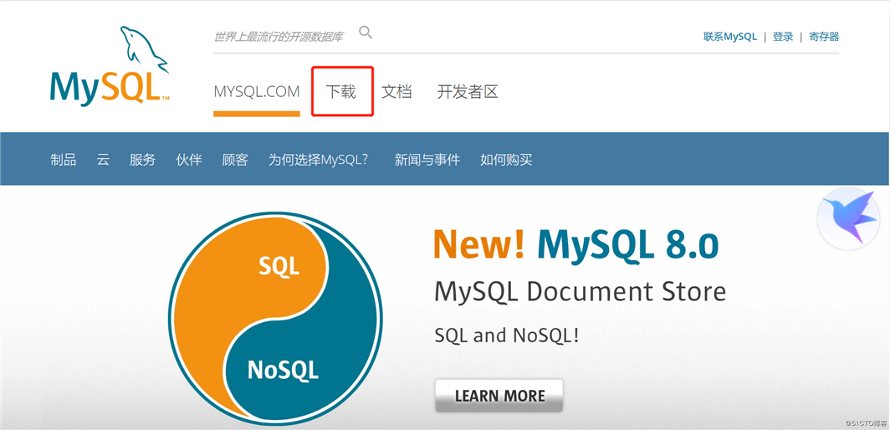Click 如何购买 in the navigation bar
Image resolution: width=890 pixels, height=430 pixels.
coord(506,160)
